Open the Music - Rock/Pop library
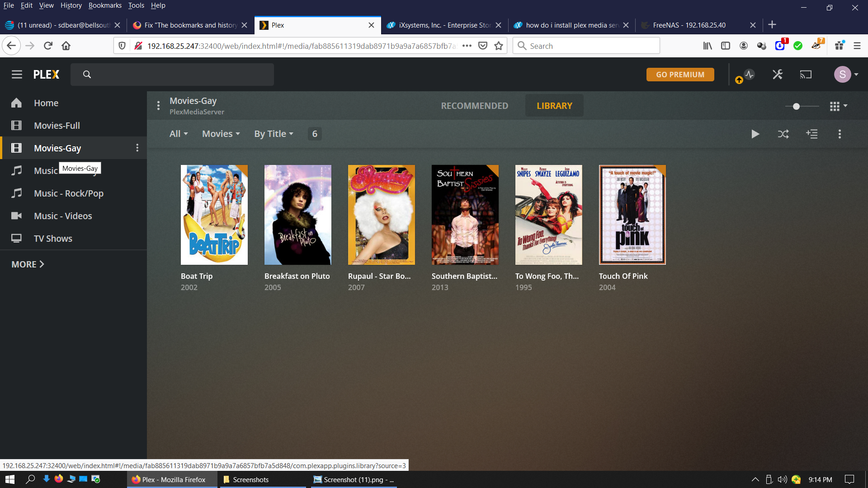The image size is (868, 488). coord(69,193)
